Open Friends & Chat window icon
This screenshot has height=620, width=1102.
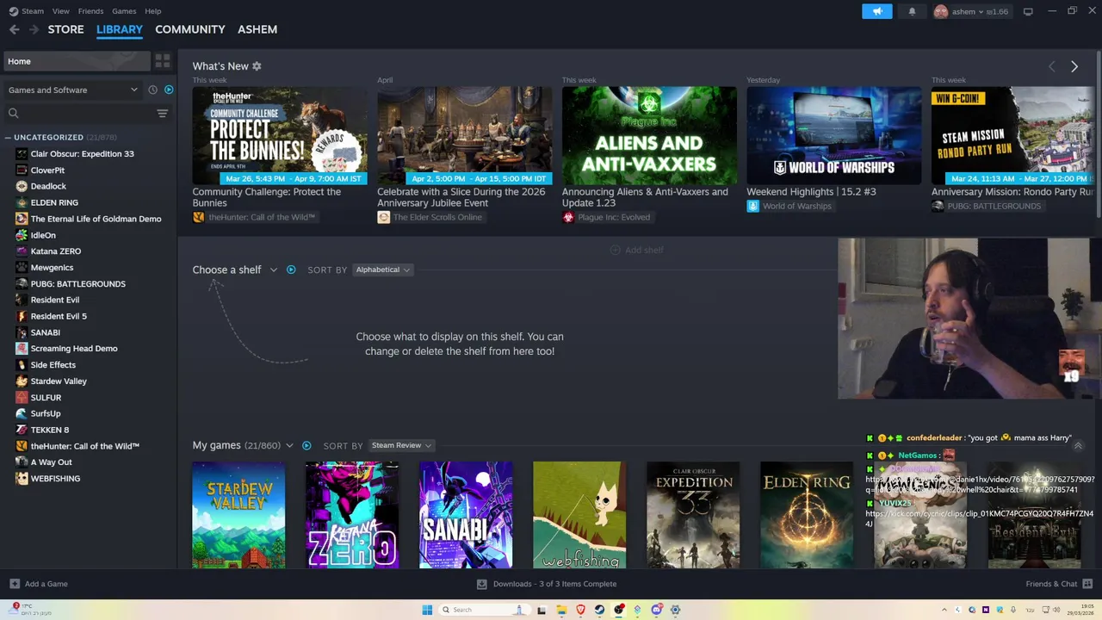(x=1087, y=584)
